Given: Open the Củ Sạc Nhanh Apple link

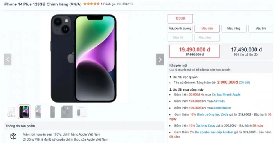Looking at the screenshot, I should pyautogui.click(x=226, y=94).
